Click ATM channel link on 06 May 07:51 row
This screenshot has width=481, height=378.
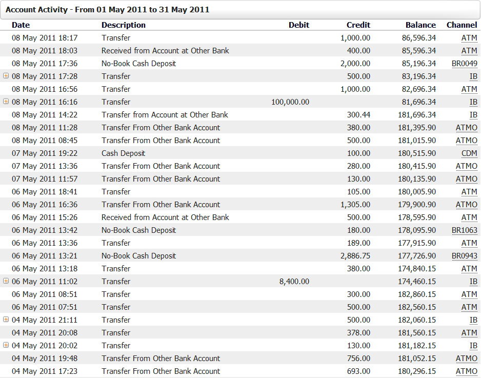point(469,307)
